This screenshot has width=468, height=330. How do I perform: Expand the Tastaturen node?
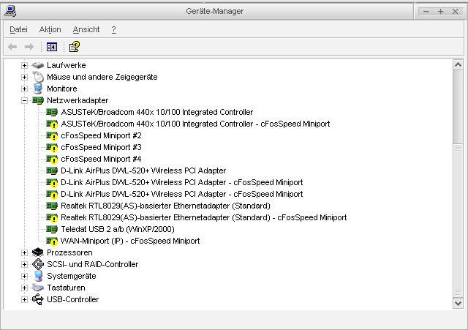pyautogui.click(x=24, y=288)
